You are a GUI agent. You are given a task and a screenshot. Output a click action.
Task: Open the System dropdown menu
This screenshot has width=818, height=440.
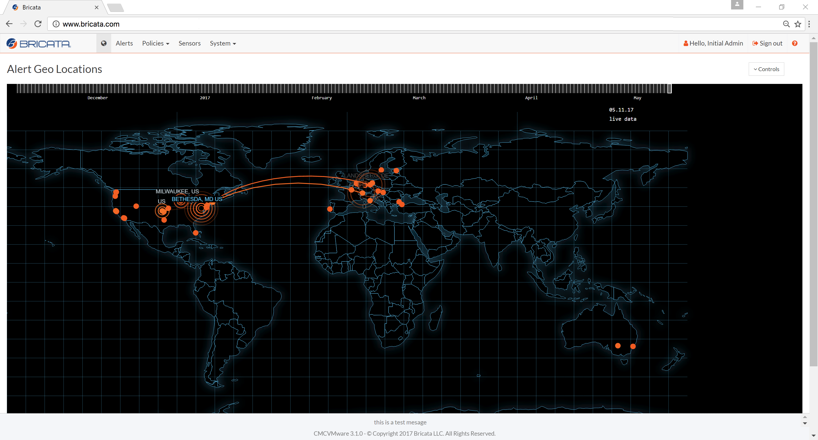coord(223,43)
